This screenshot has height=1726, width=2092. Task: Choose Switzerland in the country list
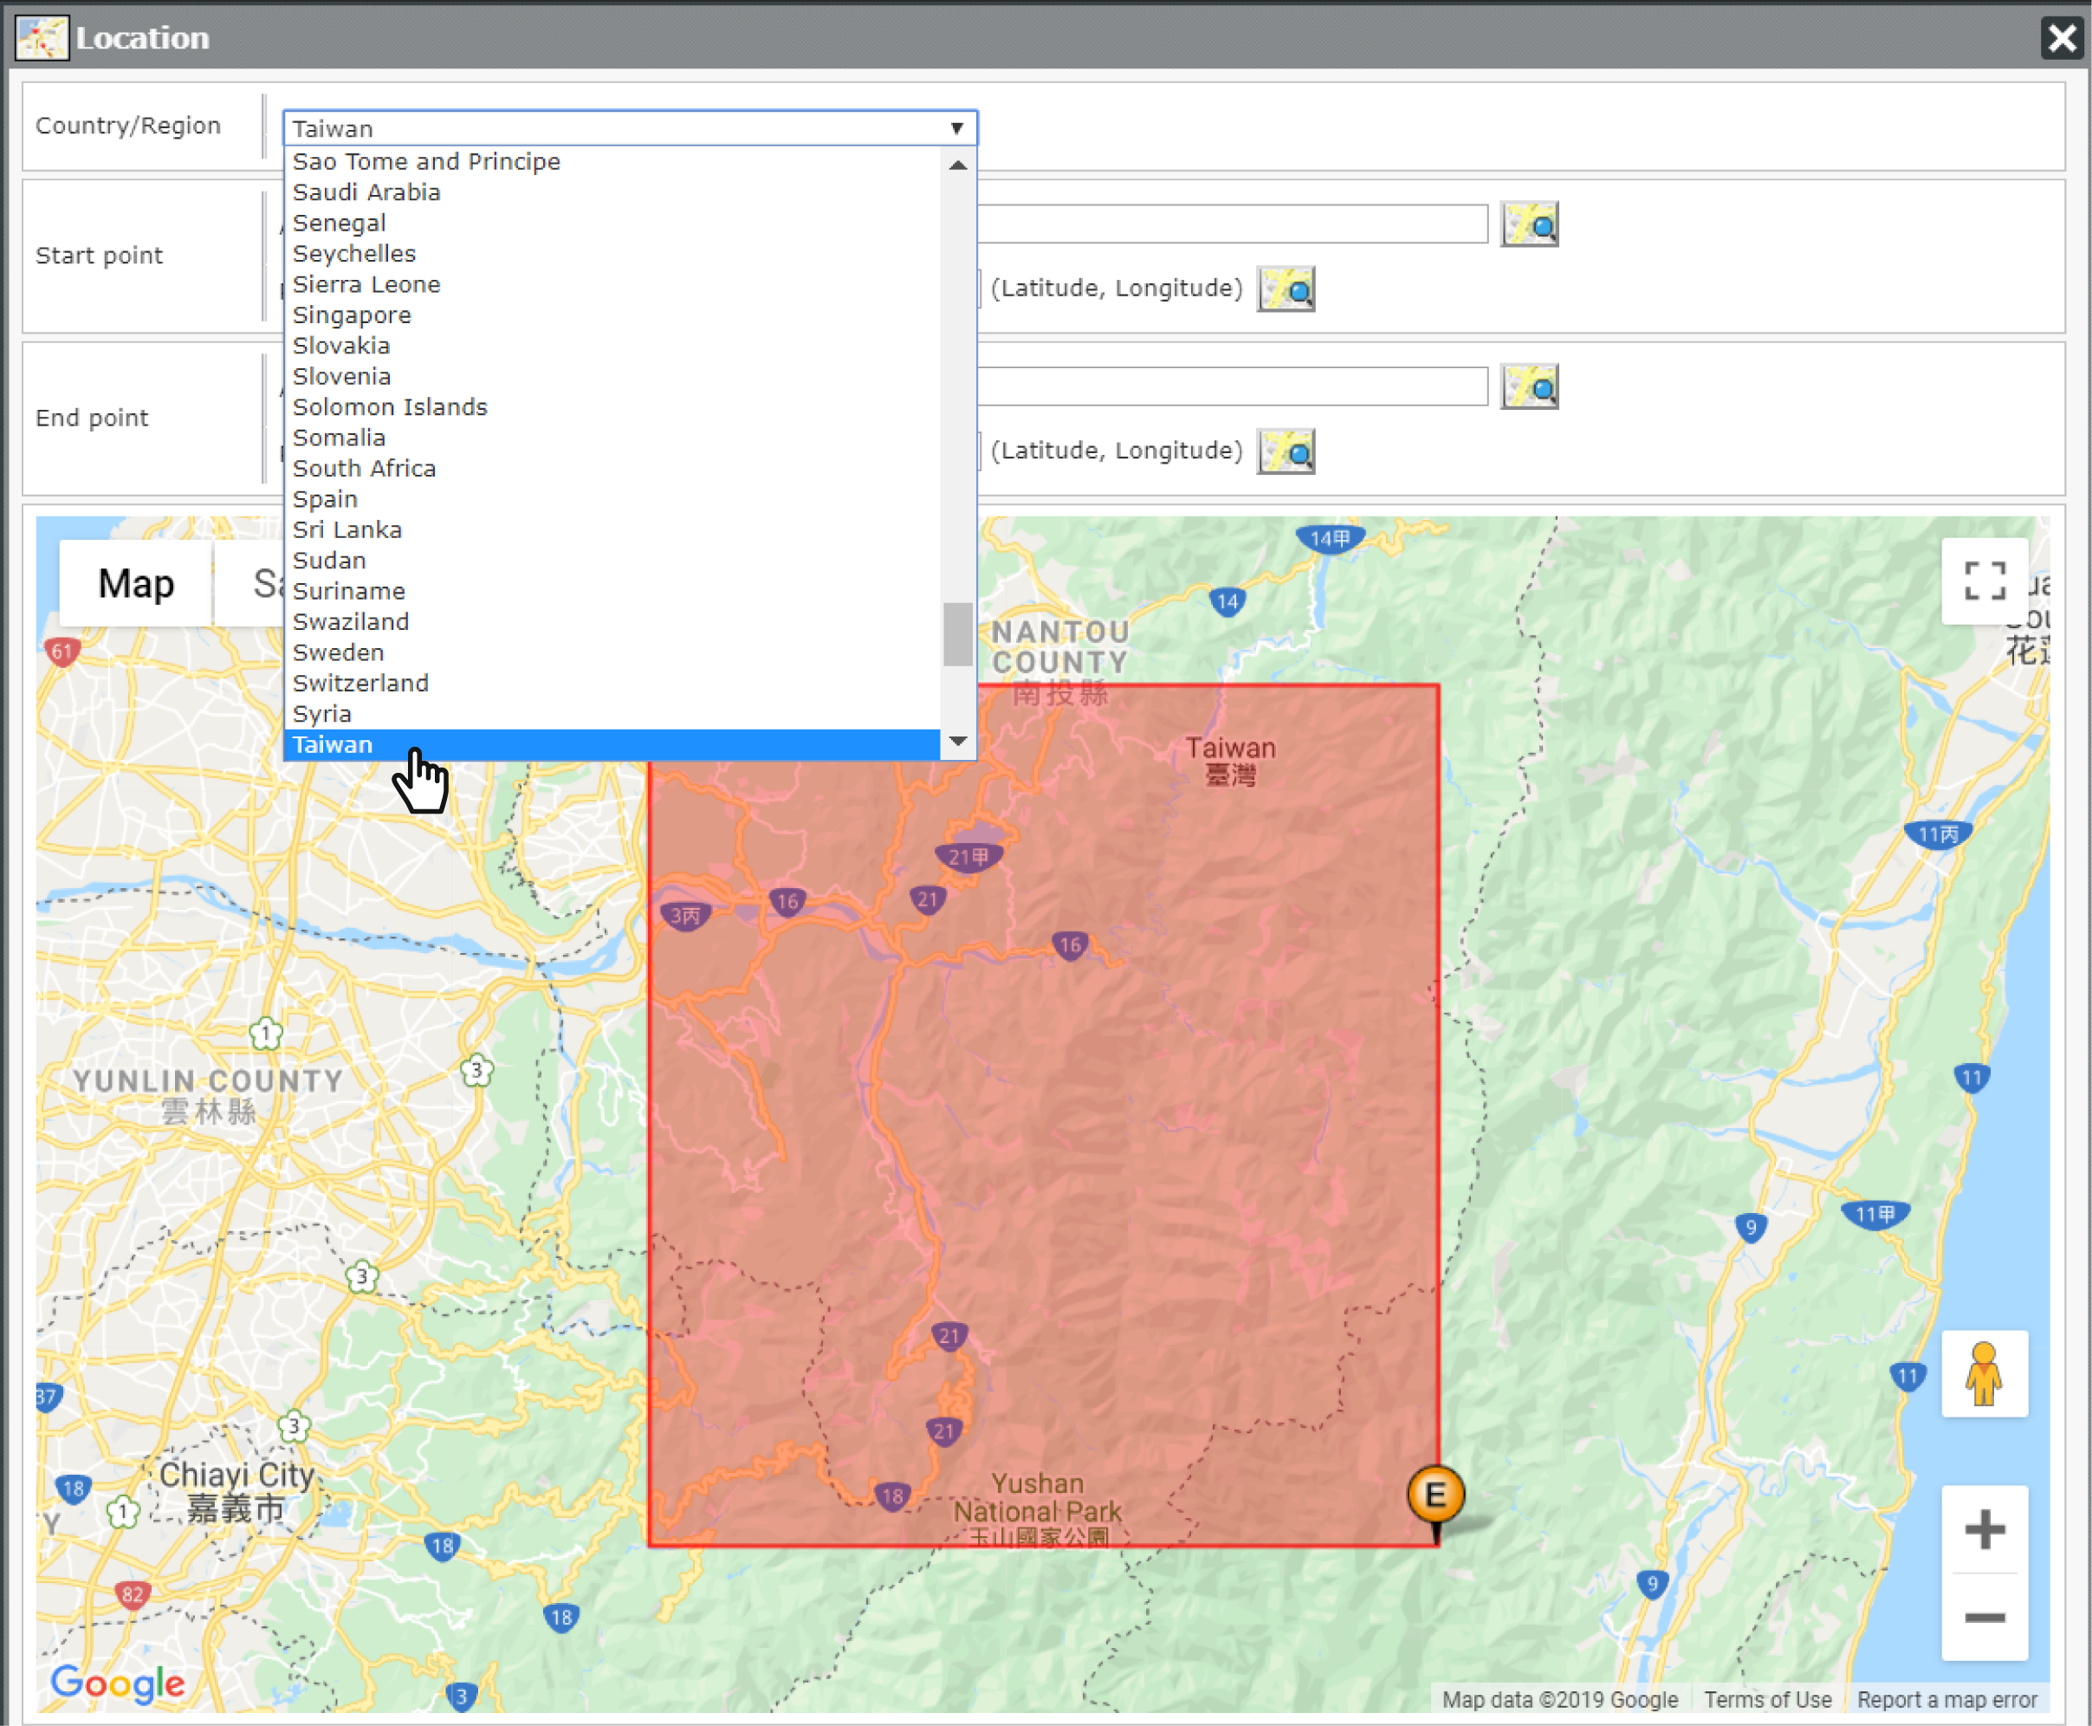[x=359, y=683]
